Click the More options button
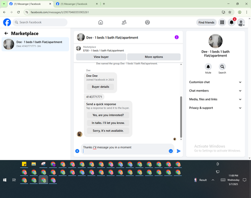The width and height of the screenshot is (251, 198). (154, 57)
